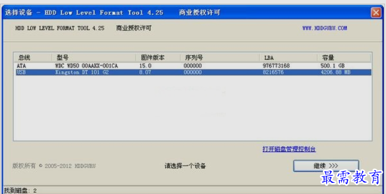The width and height of the screenshot is (386, 194).
Task: Open the 打开磁盘管理控制台 link
Action: (x=289, y=149)
